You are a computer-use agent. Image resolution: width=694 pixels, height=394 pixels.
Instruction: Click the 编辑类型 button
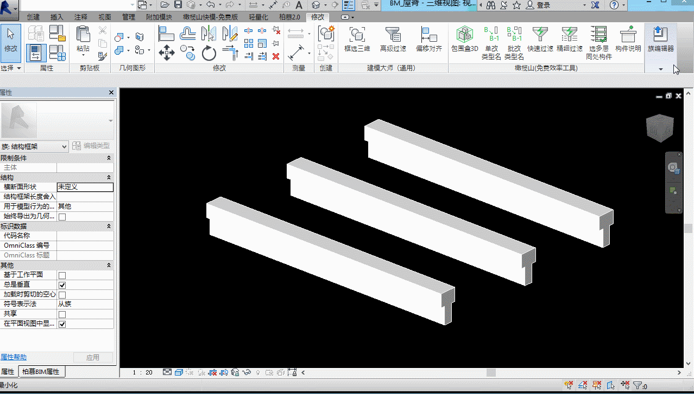91,146
